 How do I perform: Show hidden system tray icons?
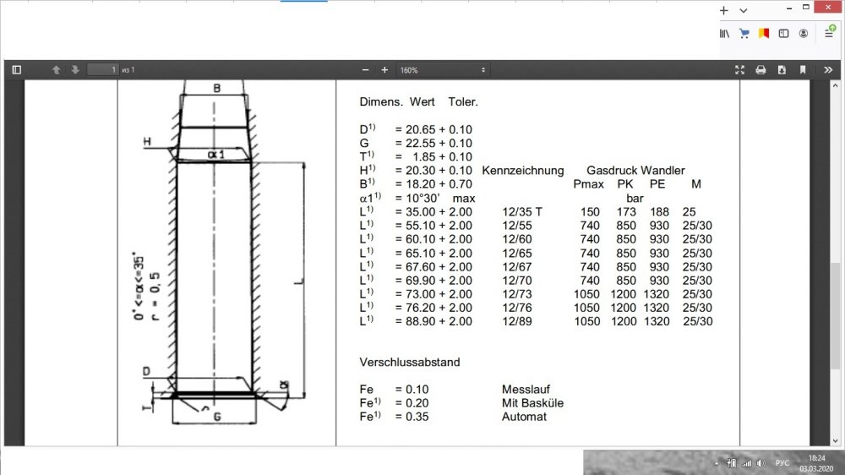tap(717, 462)
